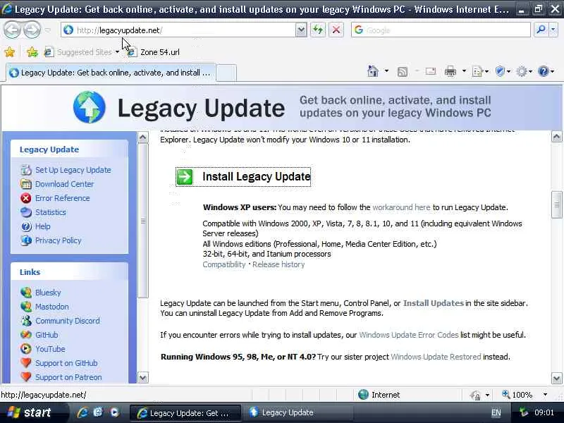The width and height of the screenshot is (564, 423).
Task: Open Favorites with the star icon
Action: 10,52
